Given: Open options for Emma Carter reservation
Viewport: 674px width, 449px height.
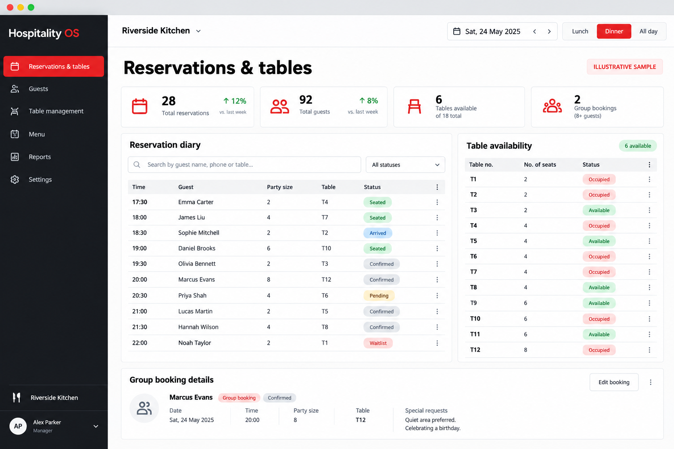Looking at the screenshot, I should tap(437, 202).
